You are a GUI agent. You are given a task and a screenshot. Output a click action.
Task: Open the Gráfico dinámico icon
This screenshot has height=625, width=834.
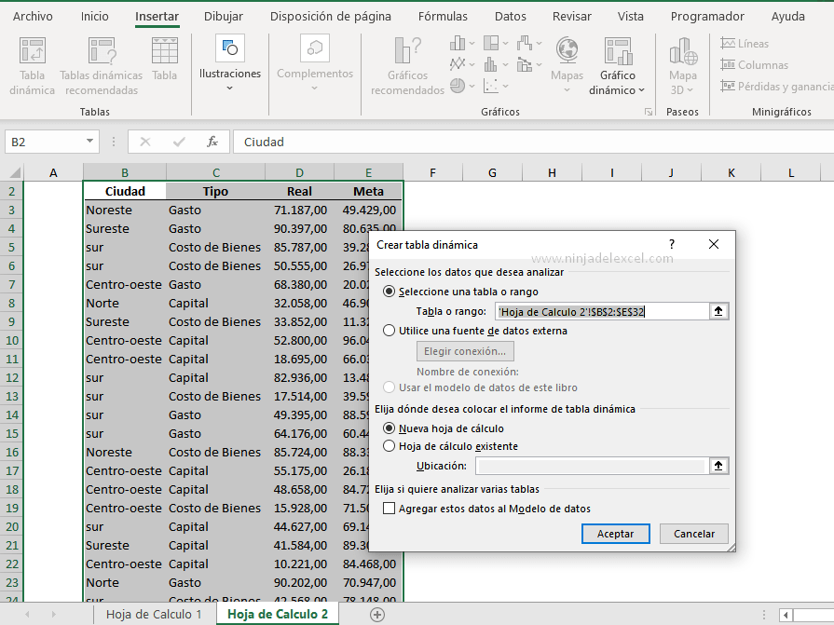point(617,52)
